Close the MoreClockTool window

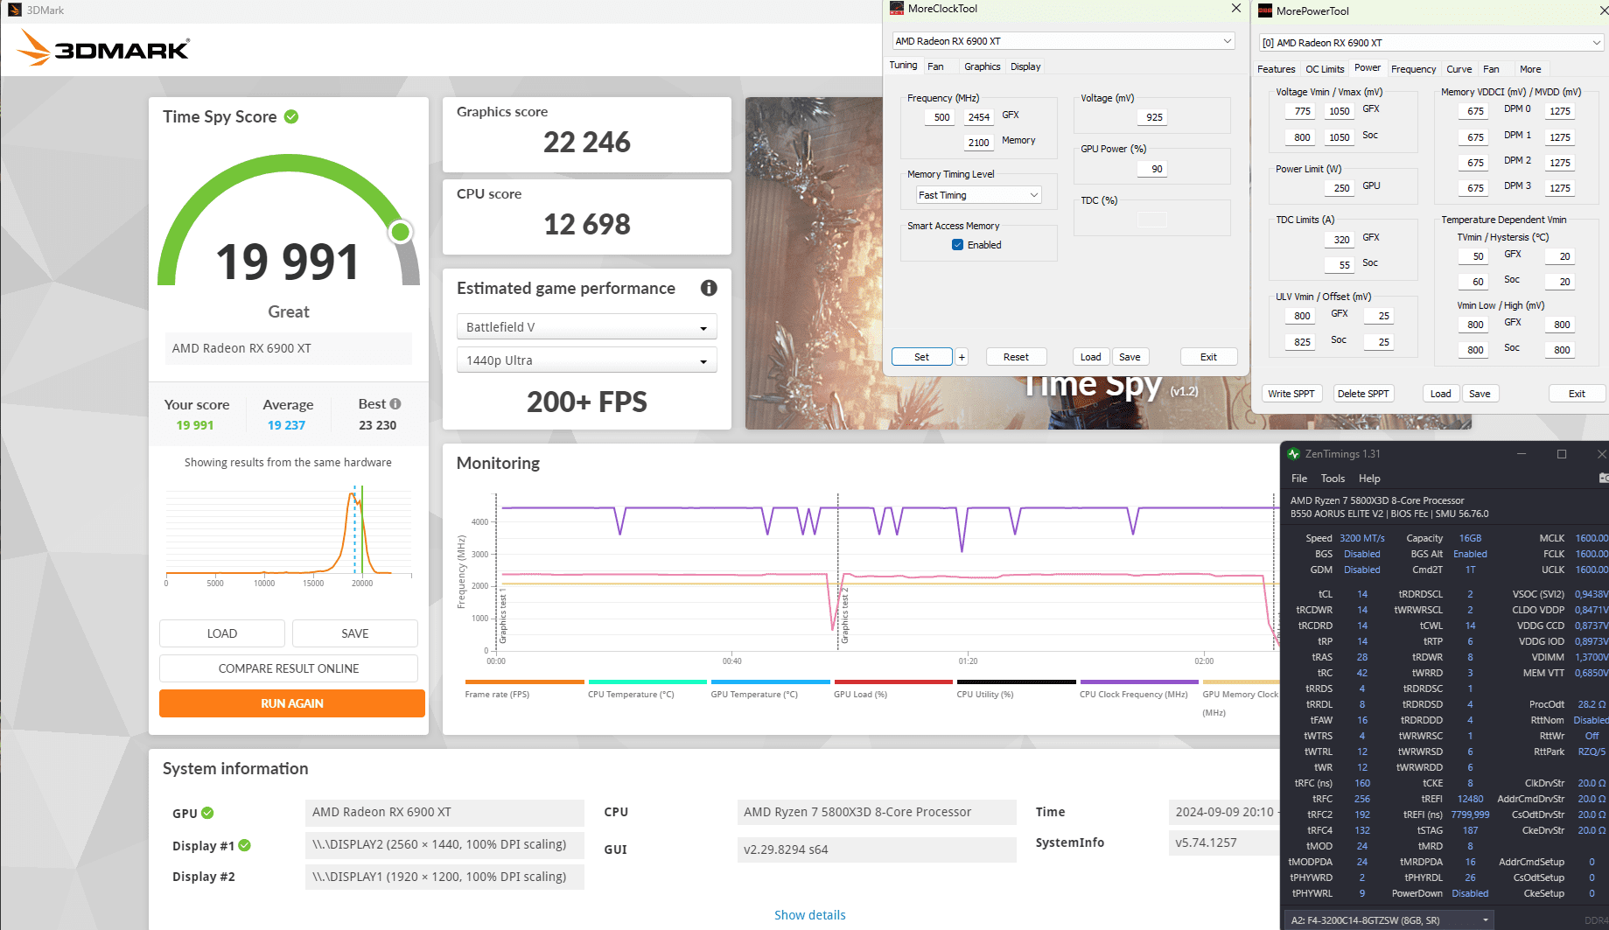click(x=1236, y=9)
